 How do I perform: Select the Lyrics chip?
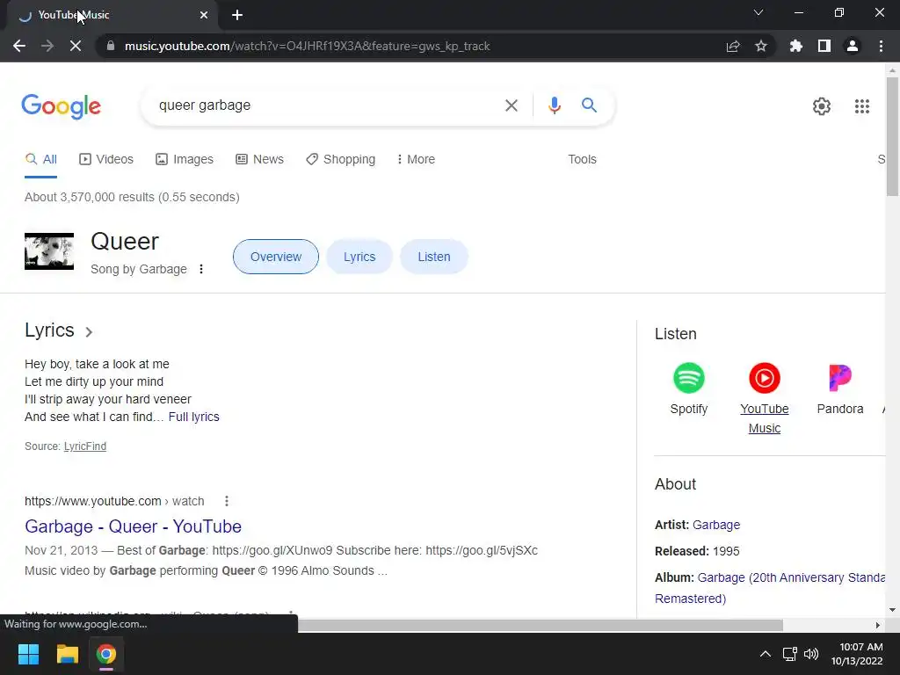(359, 257)
